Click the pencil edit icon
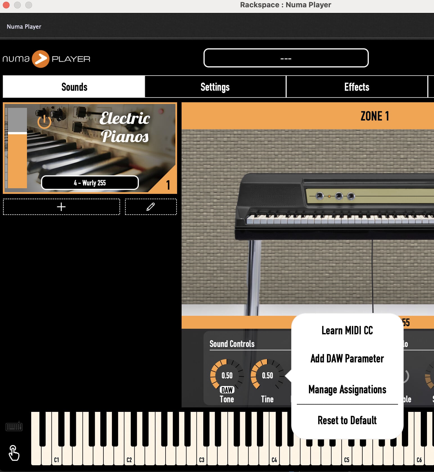Screen dimensions: 434x472 151,207
